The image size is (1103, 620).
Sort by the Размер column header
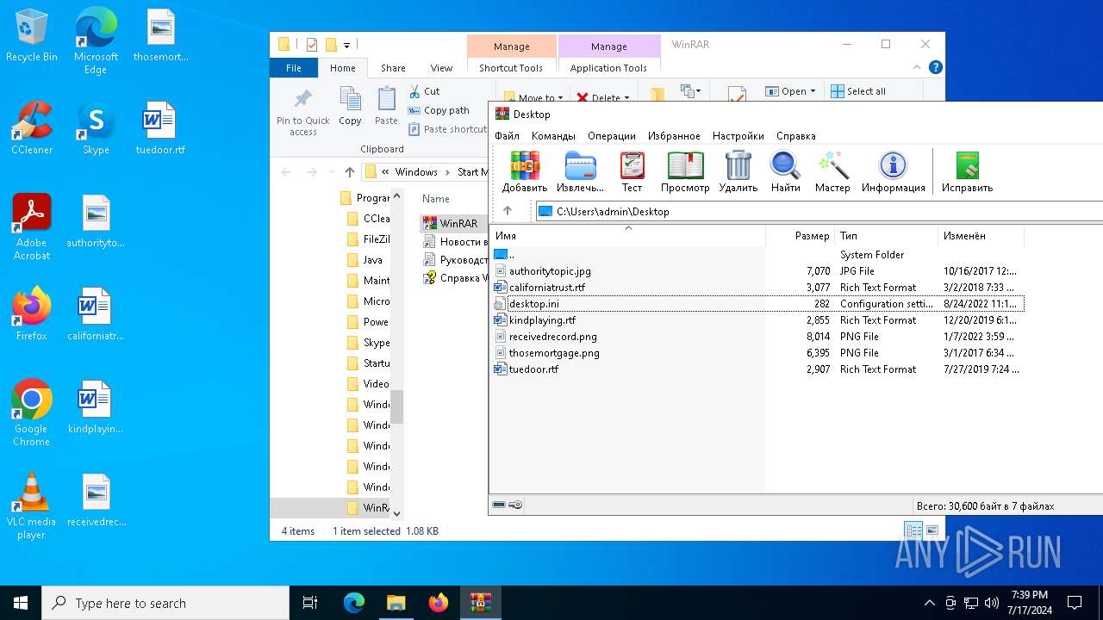[x=801, y=236]
